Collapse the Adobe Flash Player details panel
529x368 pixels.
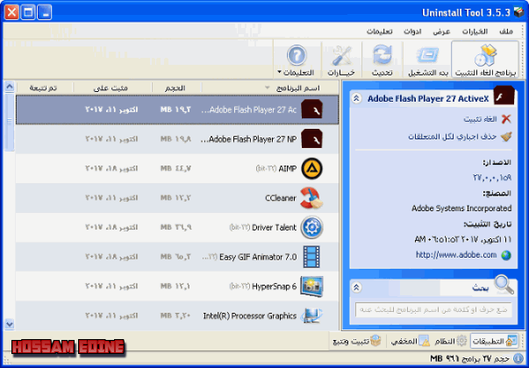click(x=356, y=98)
